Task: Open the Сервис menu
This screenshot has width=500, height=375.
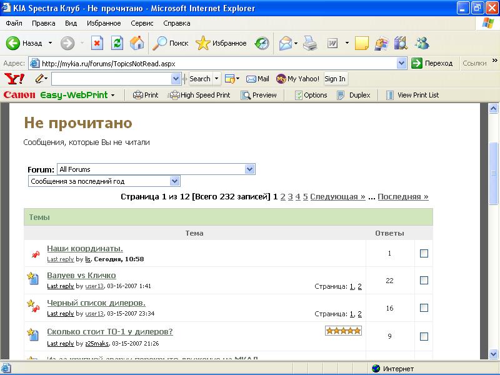Action: 142,23
